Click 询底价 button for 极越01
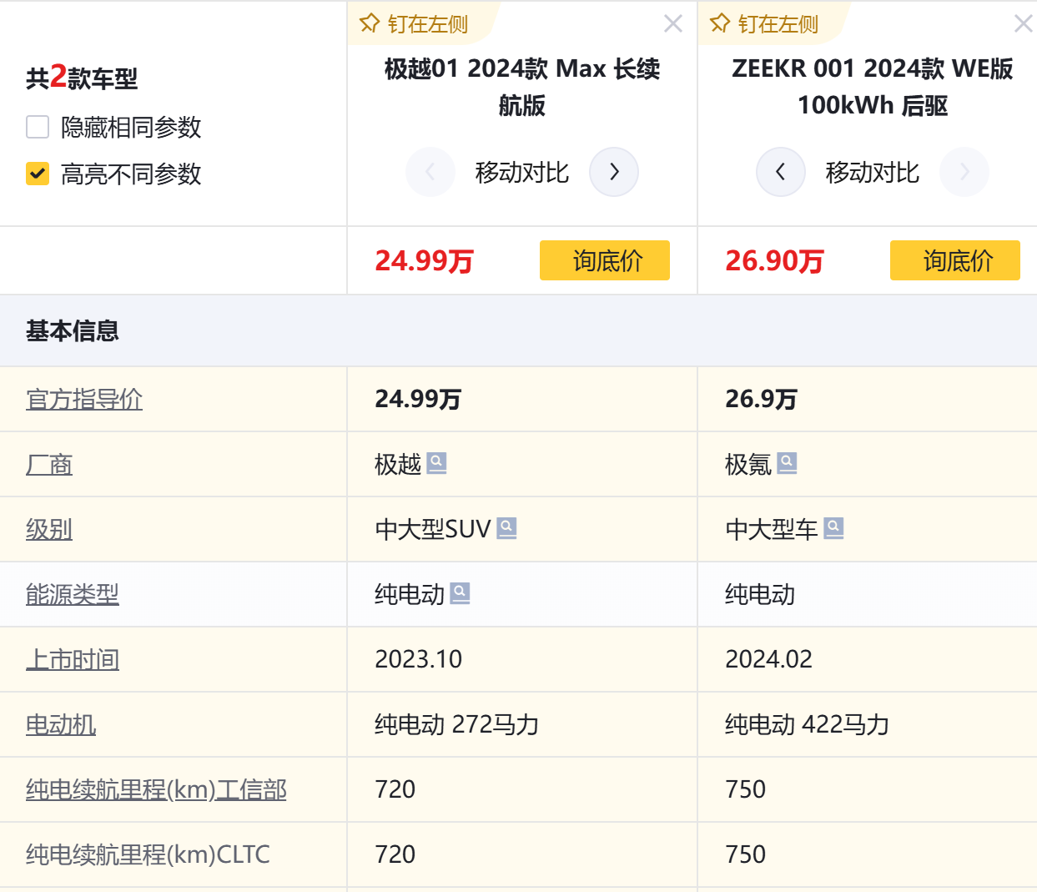 [x=605, y=260]
